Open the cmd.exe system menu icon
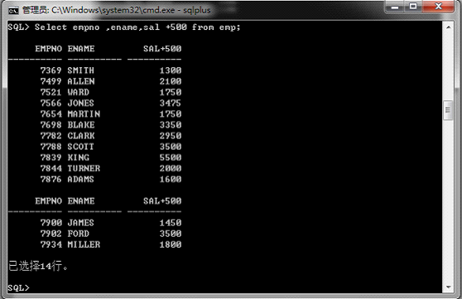Viewport: 462px width, 299px height. point(13,11)
